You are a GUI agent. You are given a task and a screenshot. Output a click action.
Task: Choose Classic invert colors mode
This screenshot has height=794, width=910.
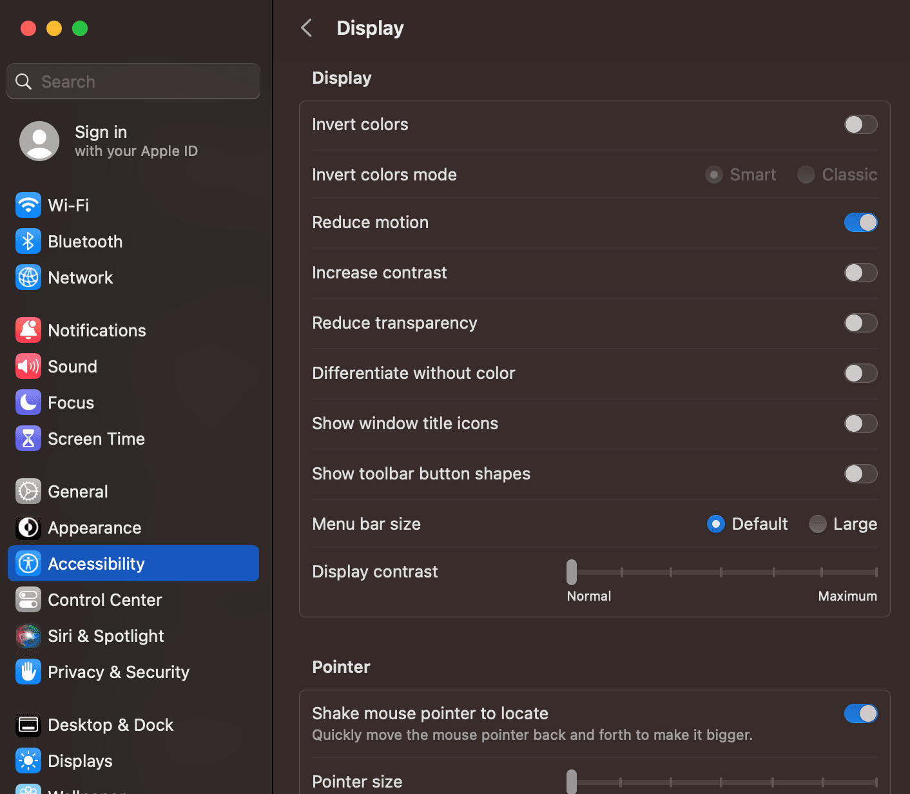tap(806, 175)
